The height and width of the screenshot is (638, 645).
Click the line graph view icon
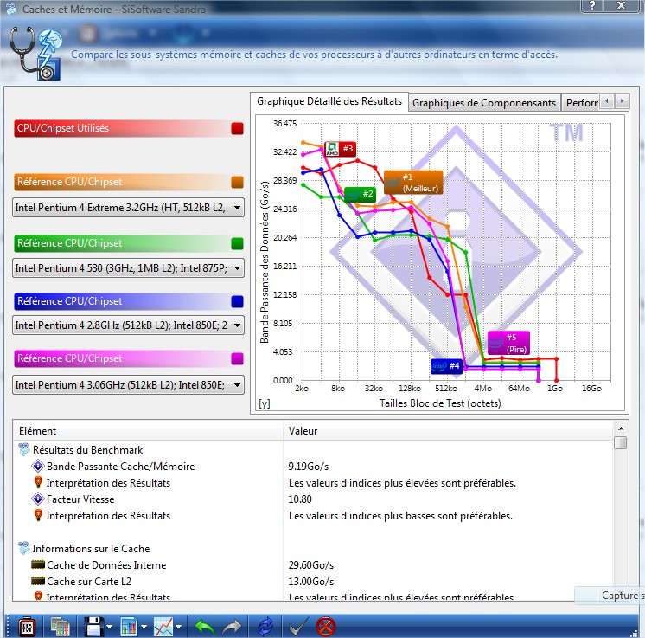click(163, 627)
